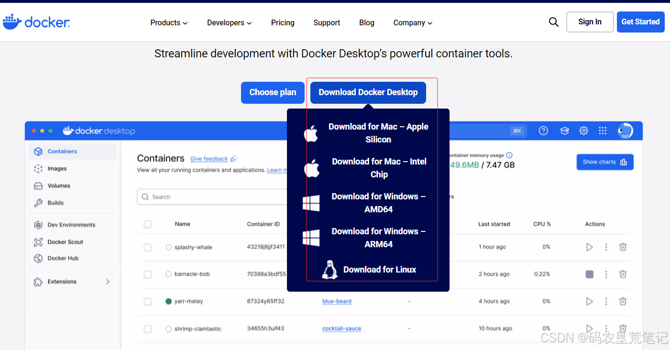Viewport: 670px width, 350px height.
Task: Delete the splashy-whale container
Action: tap(623, 247)
